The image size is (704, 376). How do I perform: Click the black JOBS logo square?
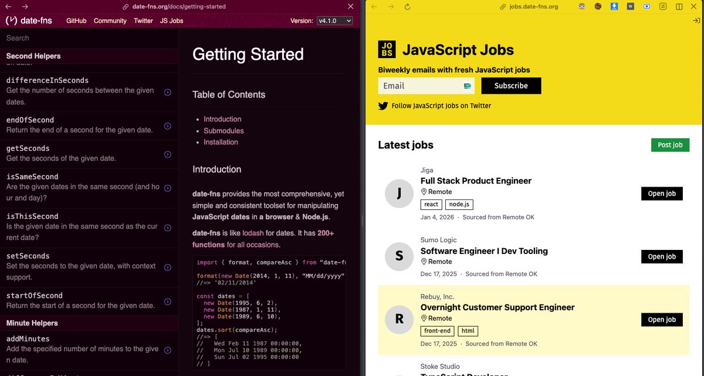pyautogui.click(x=386, y=50)
